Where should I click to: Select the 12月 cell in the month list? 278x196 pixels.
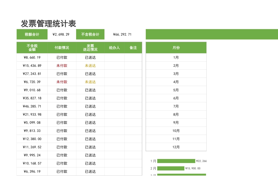tap(176, 147)
